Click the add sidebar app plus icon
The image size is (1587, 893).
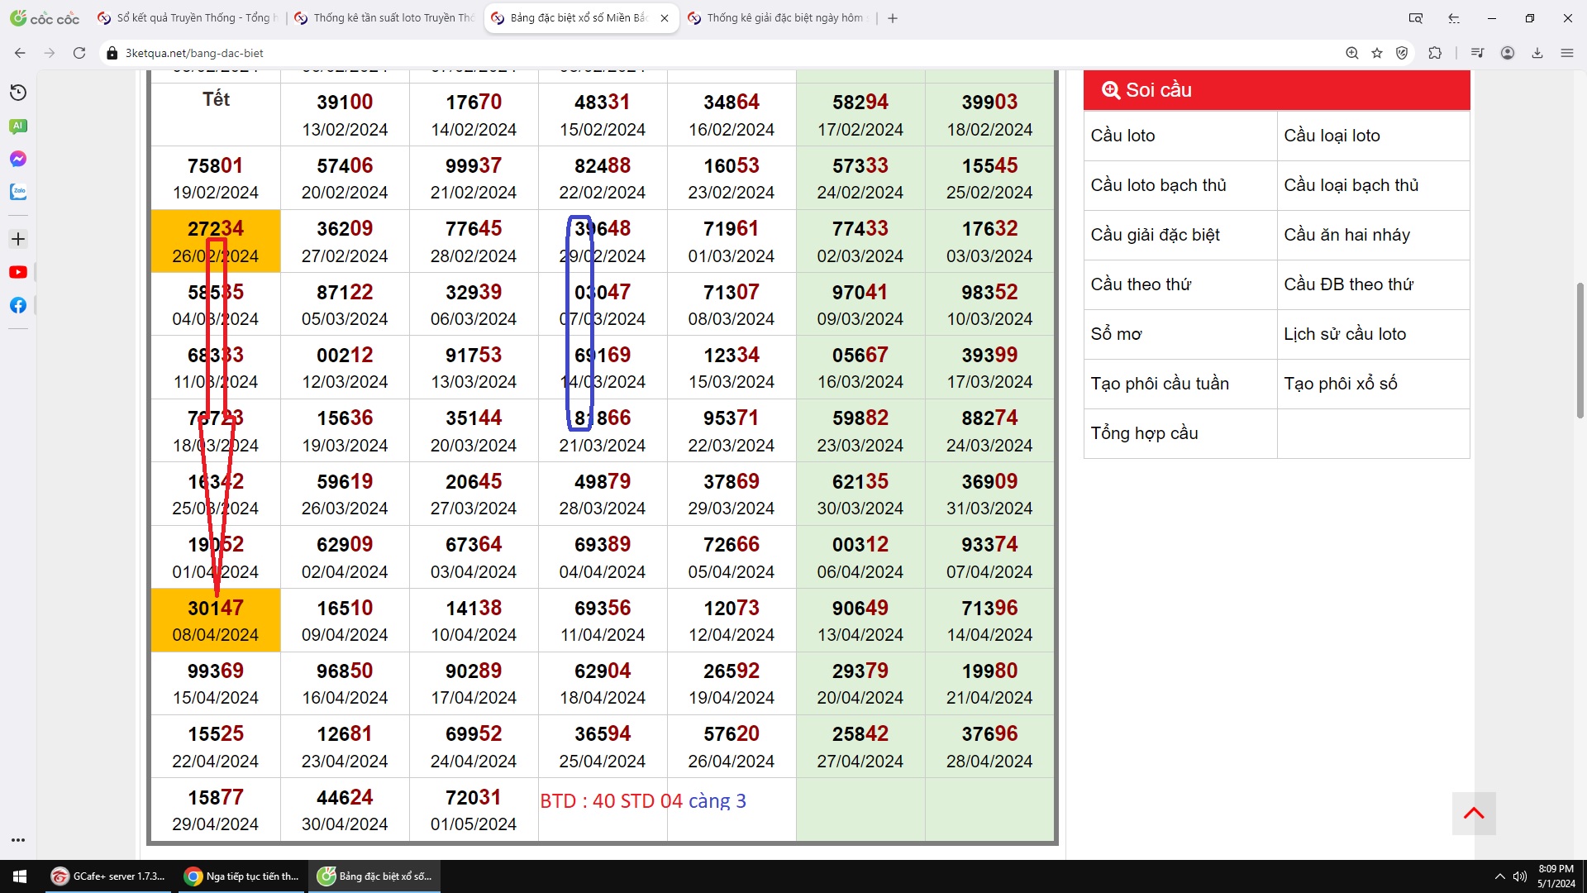click(18, 239)
